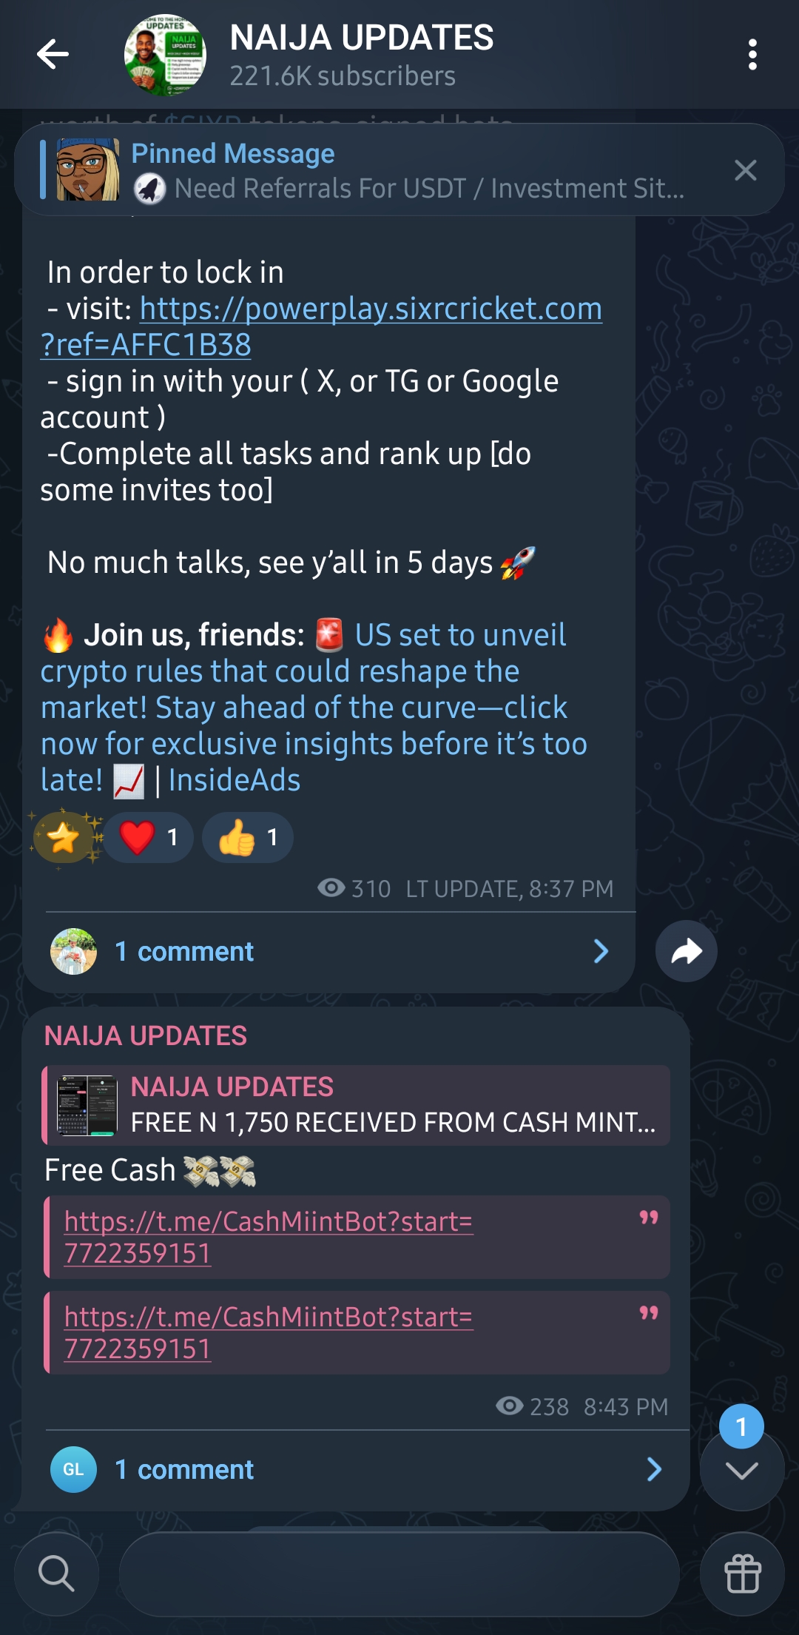This screenshot has width=799, height=1635.
Task: Tap the quote icon on the second CashMiintBot block
Action: 649,1313
